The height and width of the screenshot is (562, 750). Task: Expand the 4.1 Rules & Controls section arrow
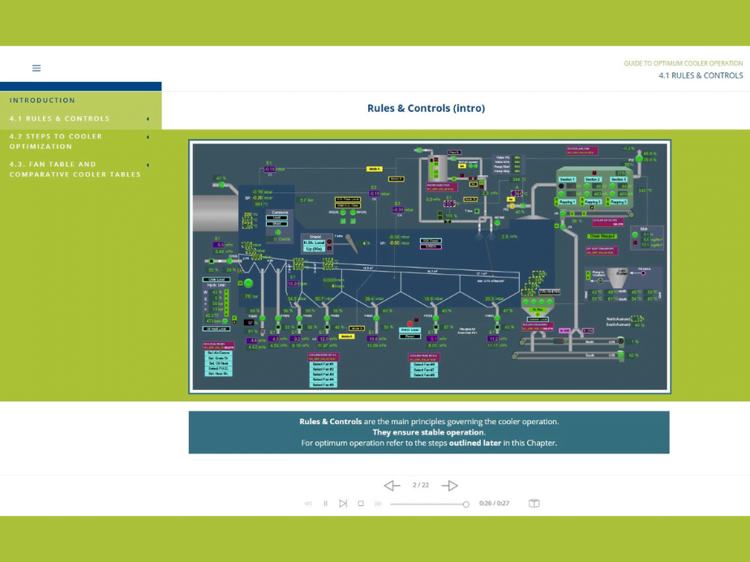(148, 118)
